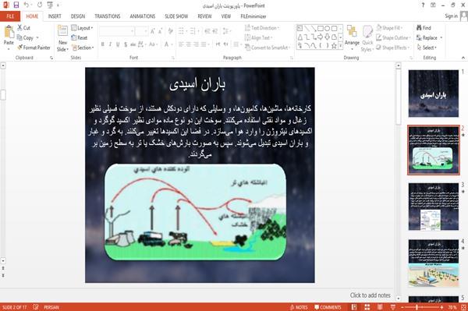Reset the slide layout
The image size is (468, 311).
(x=80, y=38)
